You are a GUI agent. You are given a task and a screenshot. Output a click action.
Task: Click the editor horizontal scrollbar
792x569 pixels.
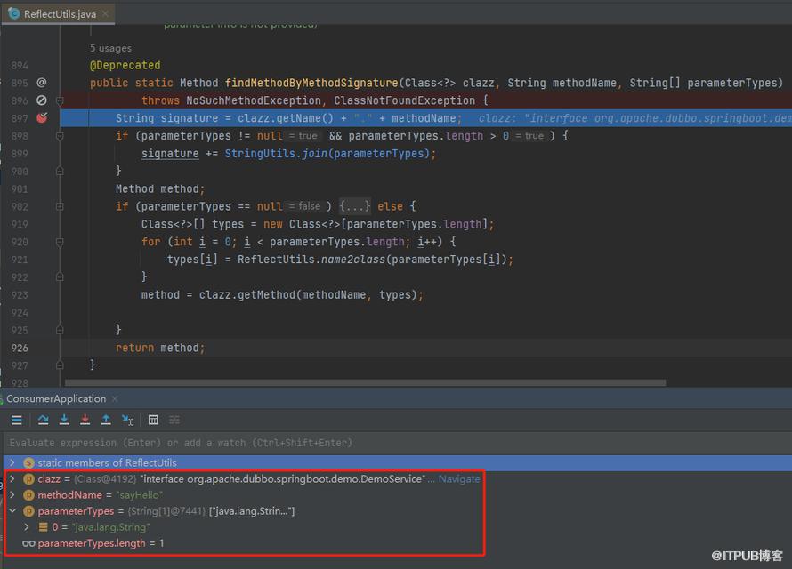pos(365,383)
